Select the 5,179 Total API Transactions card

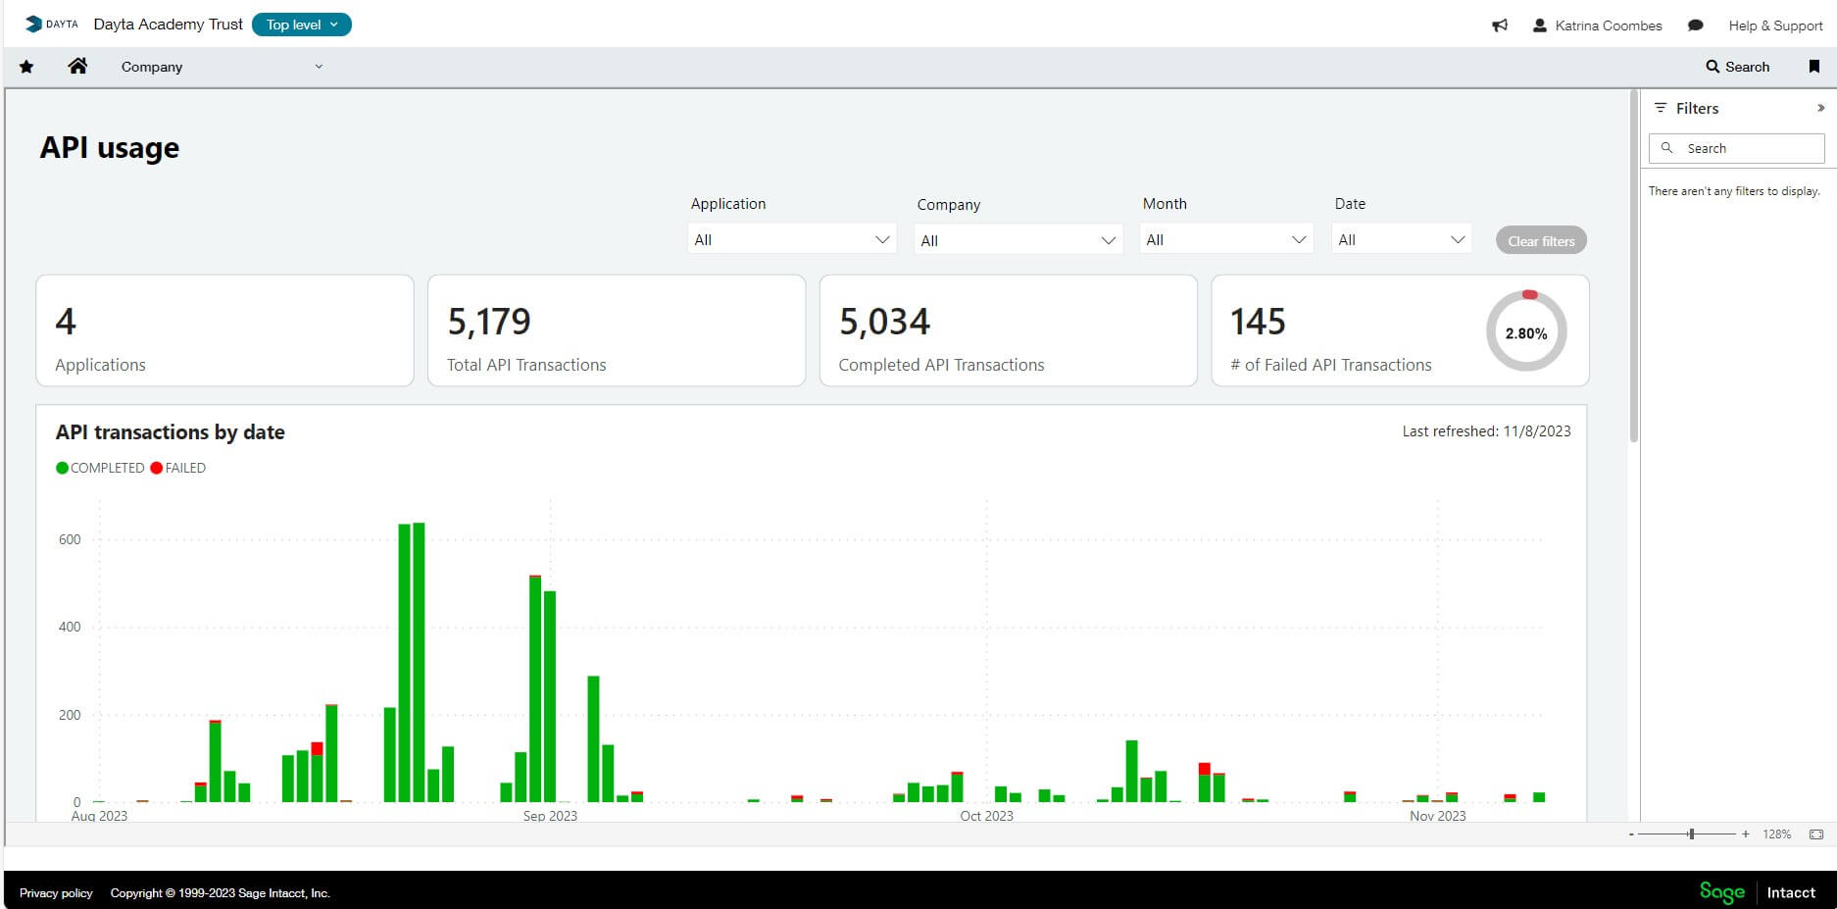pyautogui.click(x=617, y=330)
